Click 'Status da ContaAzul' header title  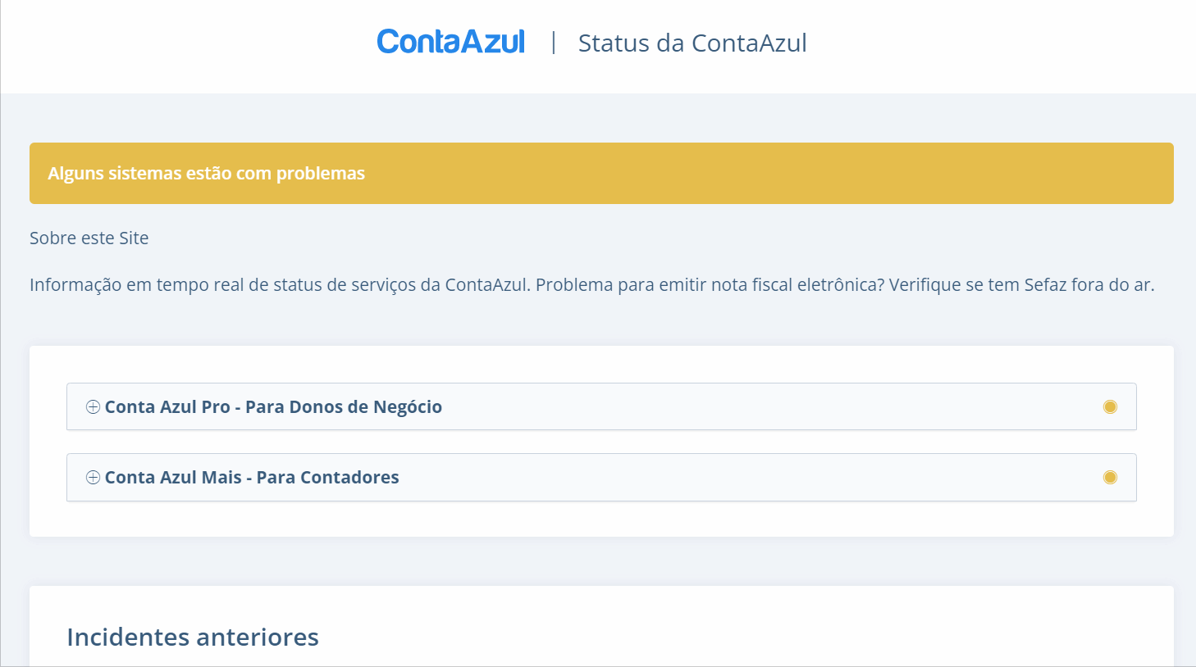click(692, 43)
